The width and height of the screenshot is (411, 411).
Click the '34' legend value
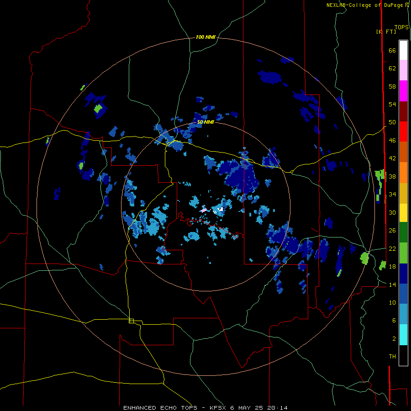coord(392,195)
